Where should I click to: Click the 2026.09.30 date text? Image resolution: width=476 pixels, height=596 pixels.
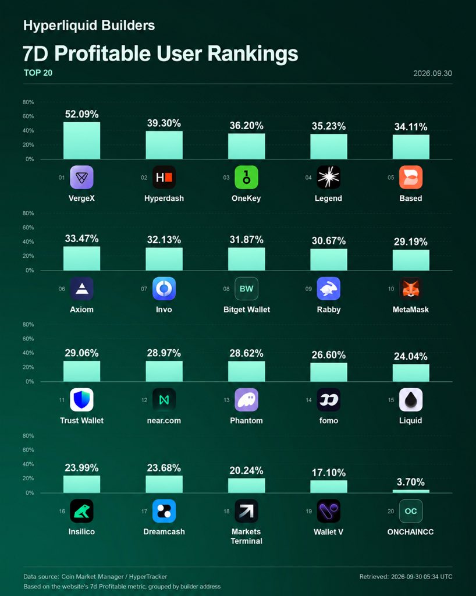[x=433, y=73]
